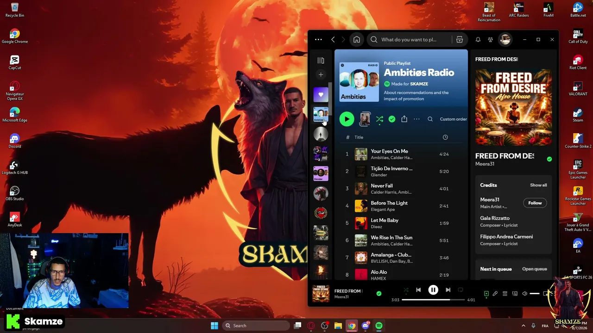
Task: Open the Spotify three-dot main menu
Action: pyautogui.click(x=318, y=40)
